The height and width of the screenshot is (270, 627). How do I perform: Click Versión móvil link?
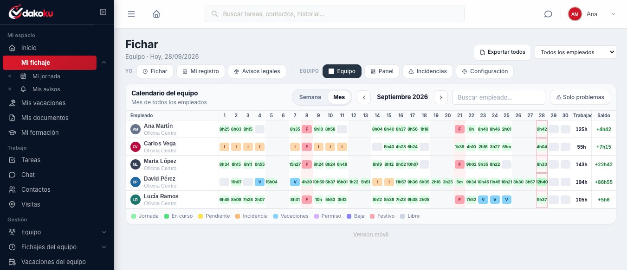click(371, 234)
